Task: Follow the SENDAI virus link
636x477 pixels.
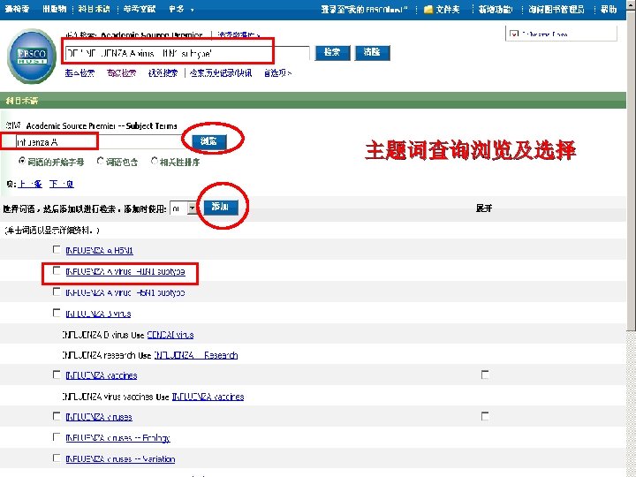Action: 170,335
